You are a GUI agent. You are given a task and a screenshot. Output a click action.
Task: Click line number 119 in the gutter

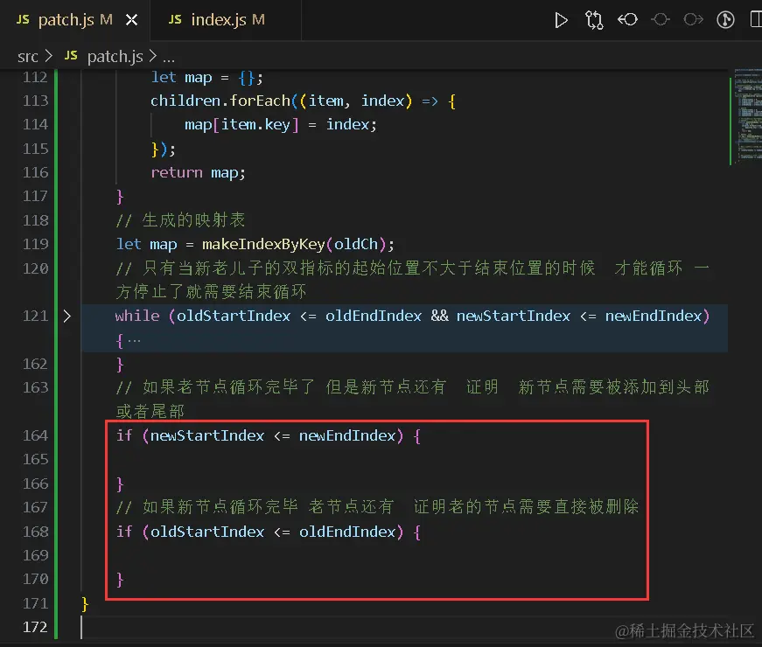36,244
